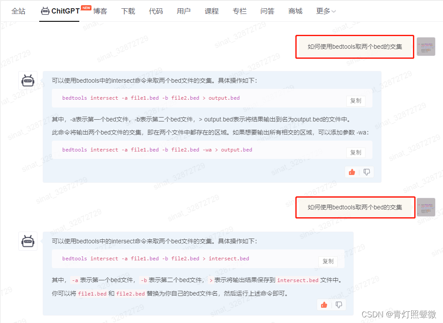Switch to the 问答 tab
Viewport: 443px width, 323px height.
tap(267, 11)
